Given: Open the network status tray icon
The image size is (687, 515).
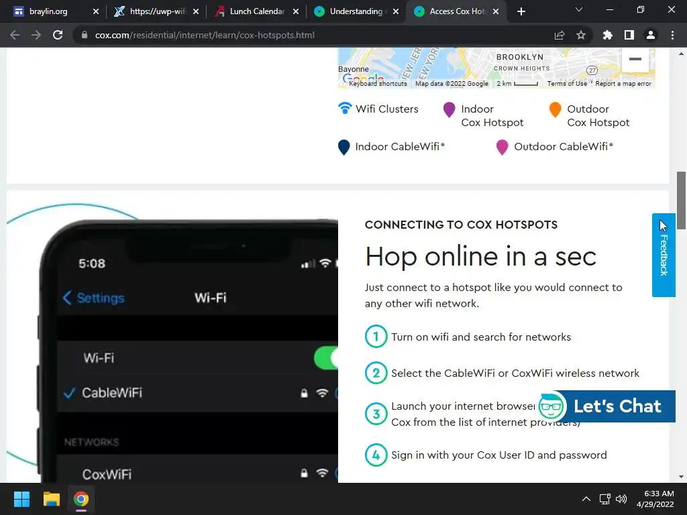Looking at the screenshot, I should click(x=605, y=499).
